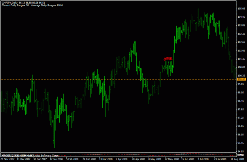The image size is (247, 162).
Task: Click the 30 Dec 2007 date label
Action: (x=40, y=159)
